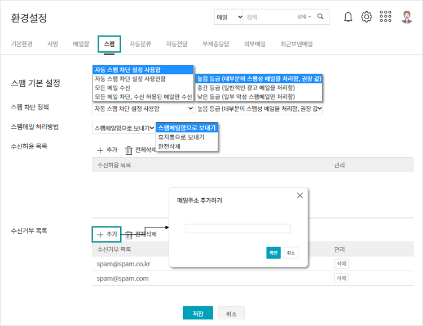Click 취소 in the add-address dialog
Image resolution: width=423 pixels, height=326 pixels.
[291, 253]
